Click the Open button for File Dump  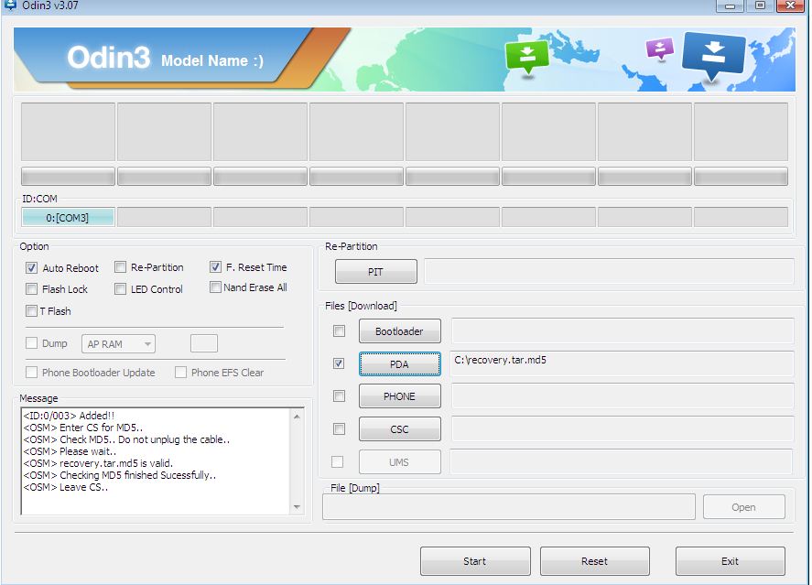744,507
